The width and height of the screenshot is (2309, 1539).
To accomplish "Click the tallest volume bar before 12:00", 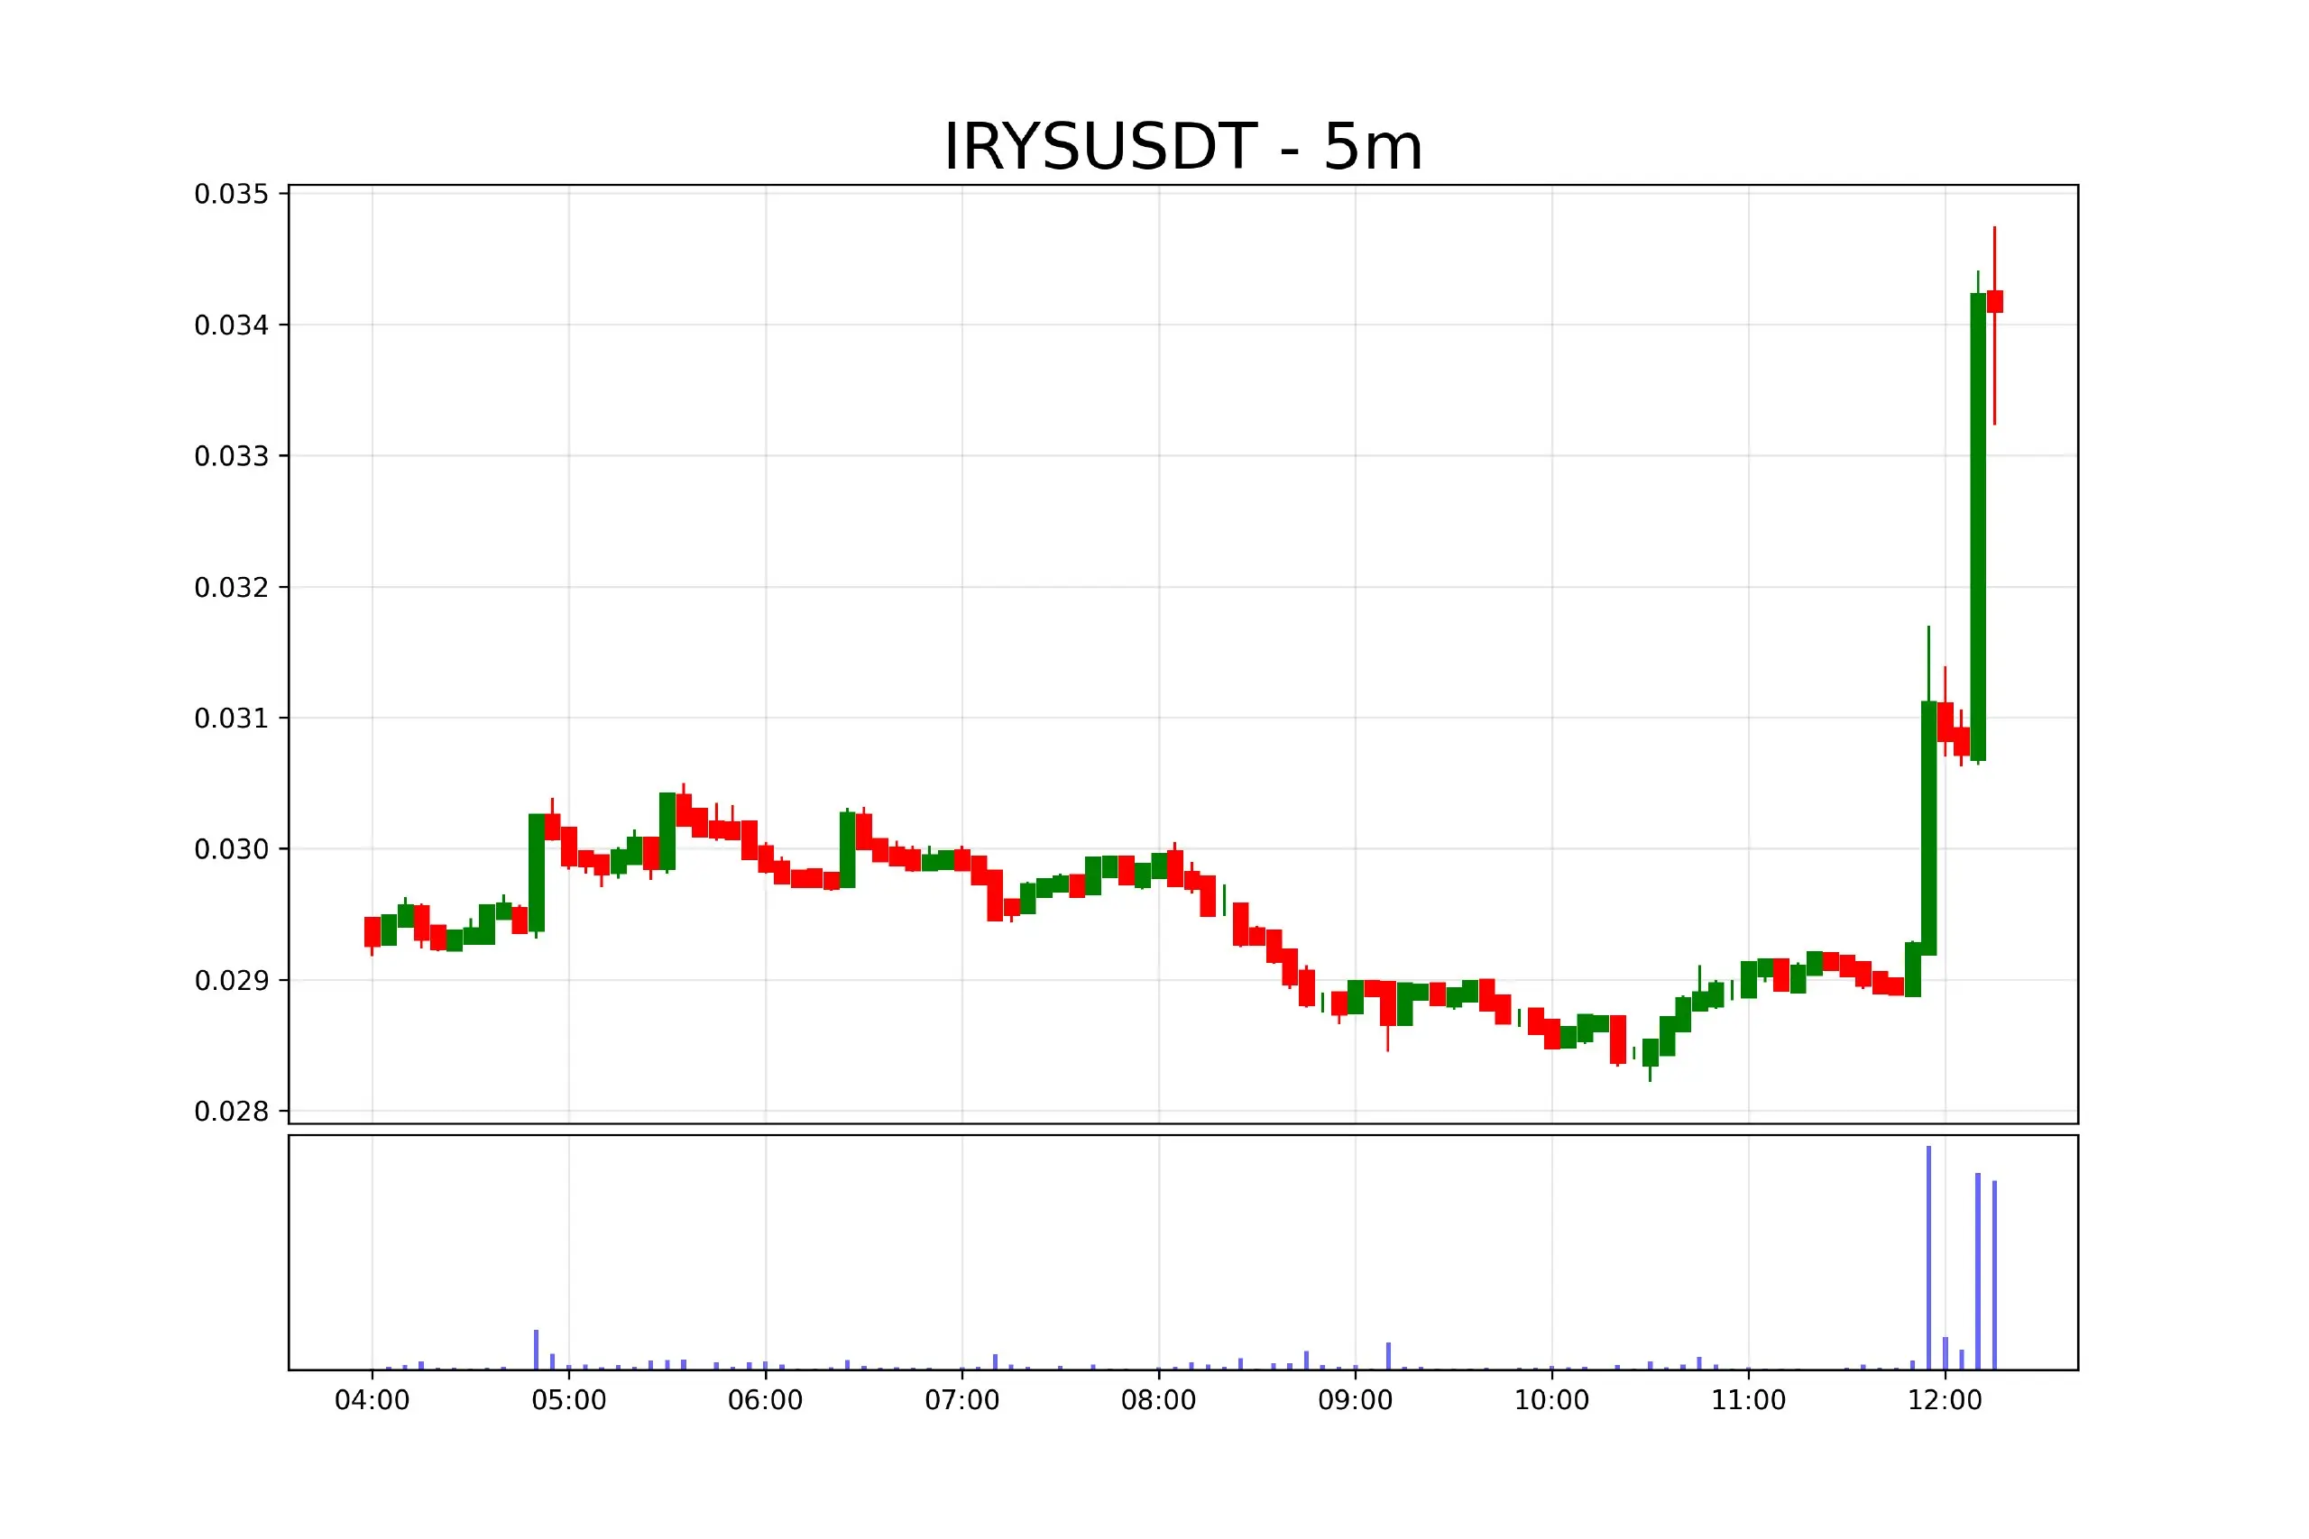I will click(1928, 1259).
